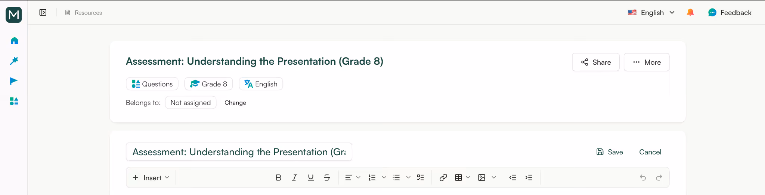Redo last edit

coord(659,178)
